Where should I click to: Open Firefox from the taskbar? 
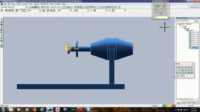coord(34,110)
